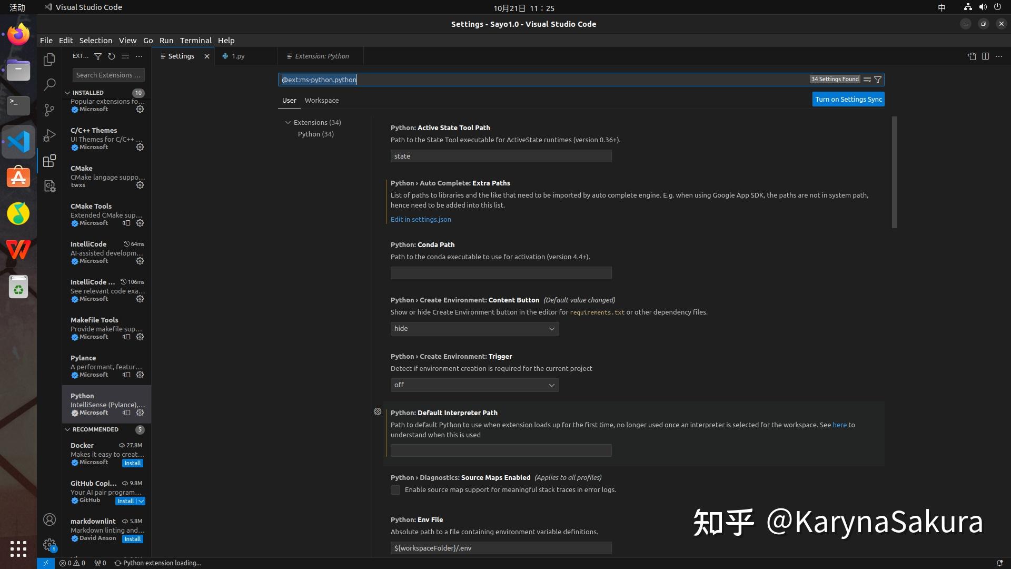Open the Create Environment Trigger dropdown
The width and height of the screenshot is (1011, 569).
(x=474, y=385)
